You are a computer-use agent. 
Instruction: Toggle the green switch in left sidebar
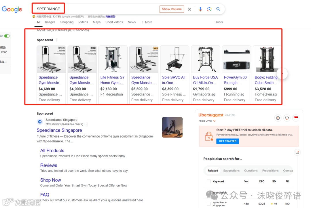pyautogui.click(x=7, y=36)
